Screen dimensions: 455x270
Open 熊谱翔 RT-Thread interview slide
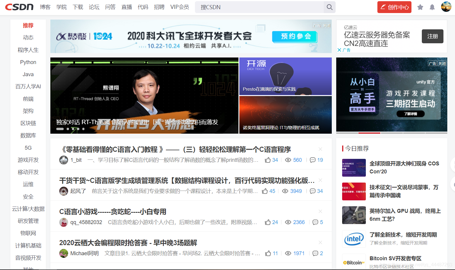(144, 95)
